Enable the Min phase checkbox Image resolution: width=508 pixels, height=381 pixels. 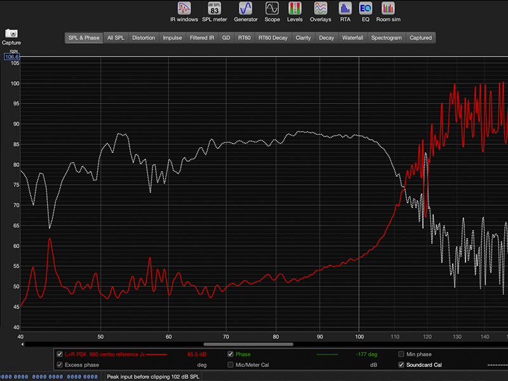tap(401, 354)
